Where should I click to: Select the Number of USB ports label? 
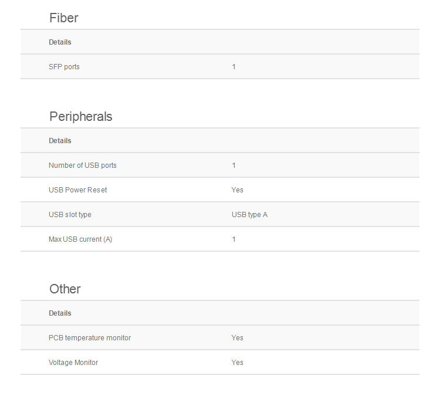83,165
